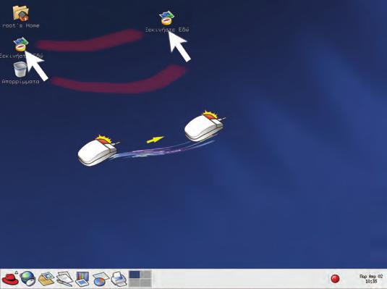This screenshot has height=289, width=387.
Task: Switch to the top-left active workspace
Action: click(135, 275)
